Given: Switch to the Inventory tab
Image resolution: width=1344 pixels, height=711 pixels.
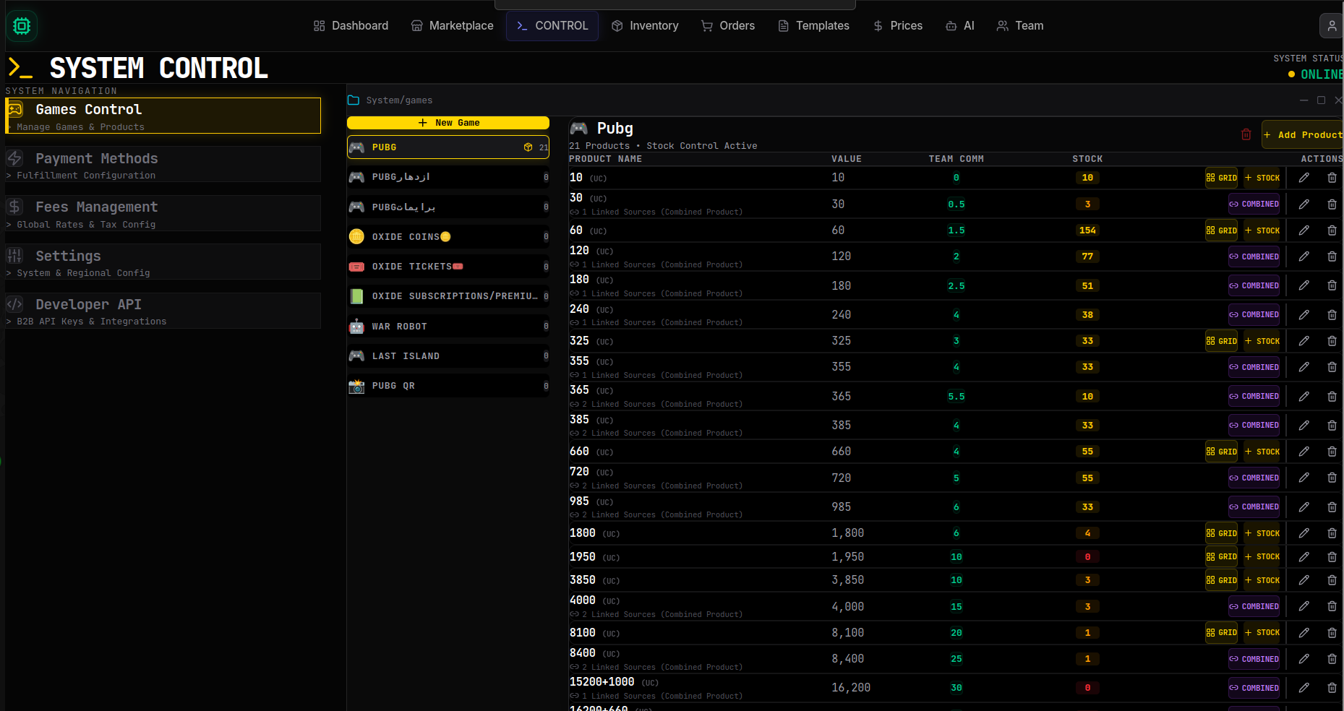Looking at the screenshot, I should coord(645,26).
